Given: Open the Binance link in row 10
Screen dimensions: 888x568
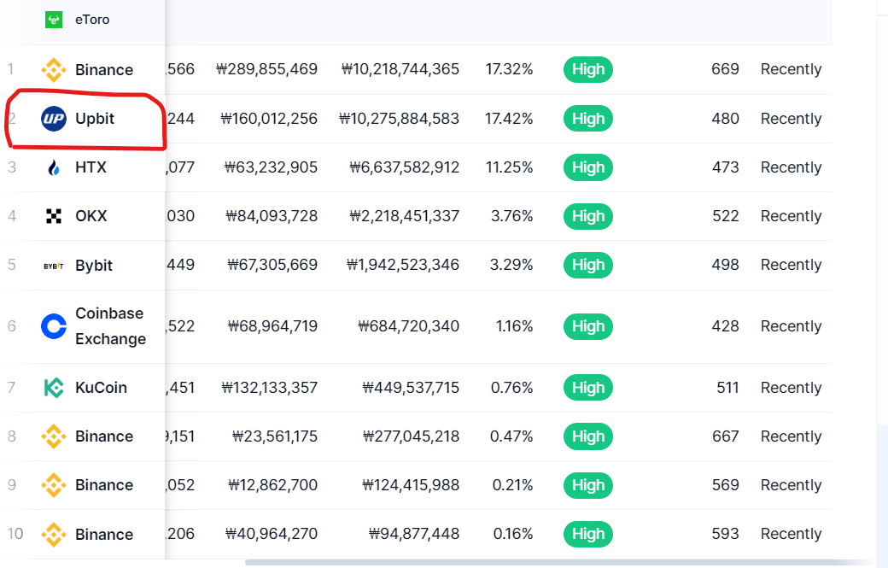Looking at the screenshot, I should 104,535.
